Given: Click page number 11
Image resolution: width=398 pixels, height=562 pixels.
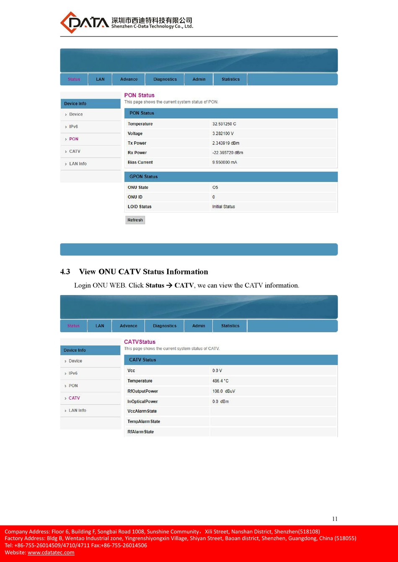Looking at the screenshot, I should 335,519.
